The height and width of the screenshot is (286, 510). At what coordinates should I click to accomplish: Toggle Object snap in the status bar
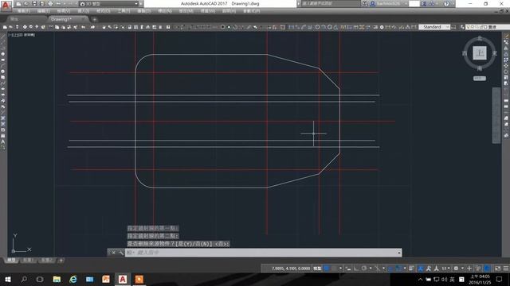point(398,269)
